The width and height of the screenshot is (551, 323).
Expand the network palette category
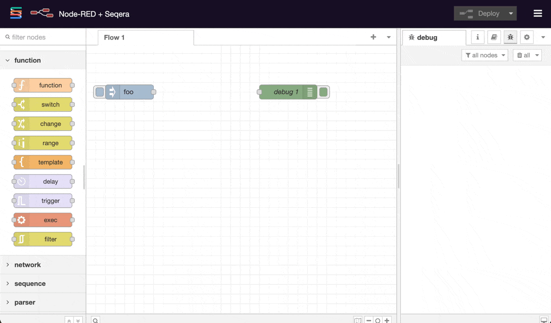(28, 265)
